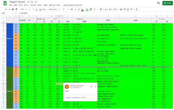Click the Geniora Projects avatar
The width and height of the screenshot is (174, 110).
pos(67,87)
